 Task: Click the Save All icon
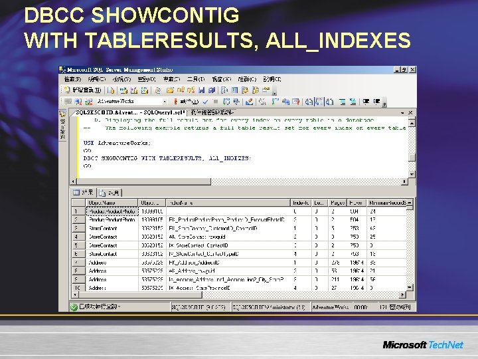(x=212, y=90)
